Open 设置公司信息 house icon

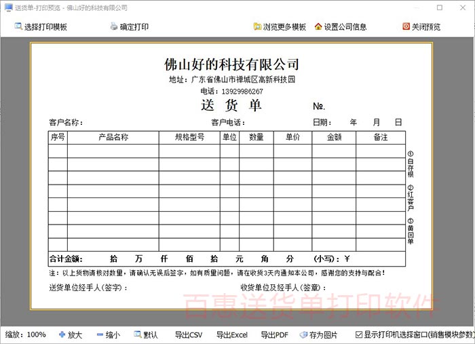coord(318,27)
